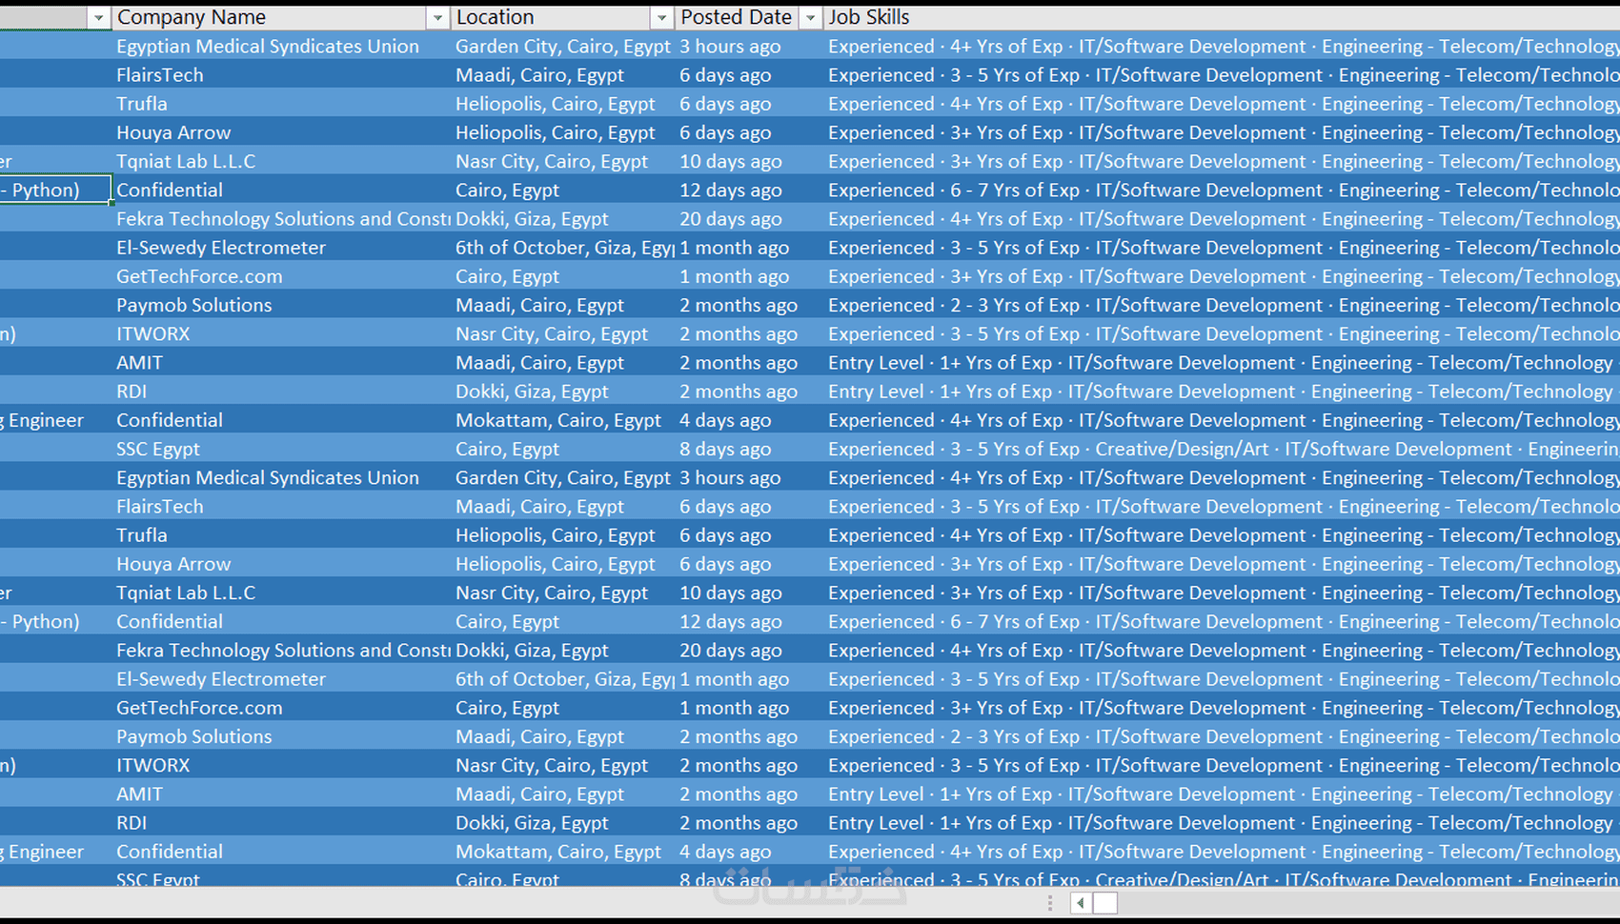Viewport: 1620px width, 924px height.
Task: Select the first 'Egyptian Medical Syndicates Union' cell
Action: tap(281, 46)
